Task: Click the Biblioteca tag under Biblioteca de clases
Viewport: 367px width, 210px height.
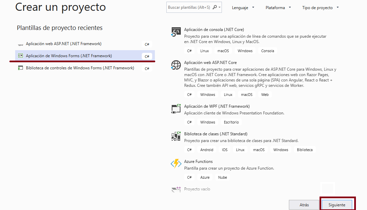Action: (305, 150)
